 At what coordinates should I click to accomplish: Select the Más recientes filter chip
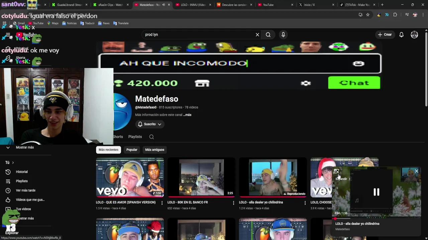point(108,150)
